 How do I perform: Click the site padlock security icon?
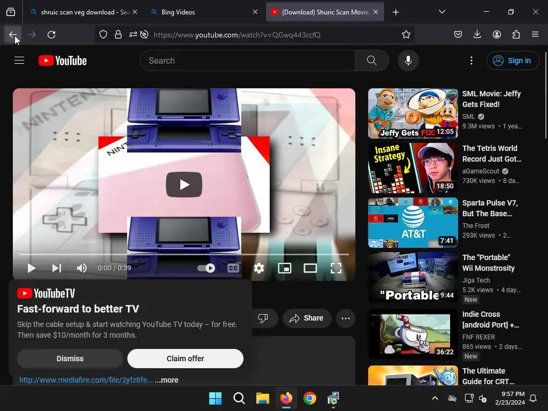[x=118, y=35]
